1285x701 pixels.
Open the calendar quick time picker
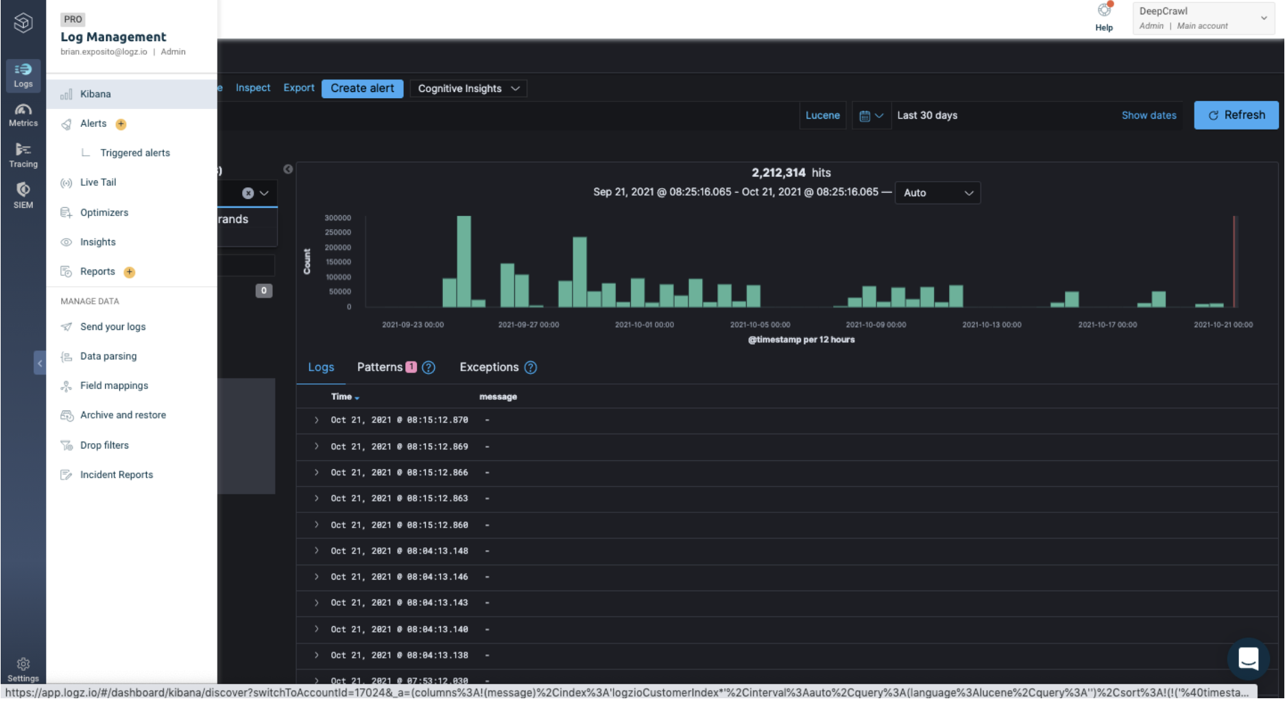click(871, 116)
